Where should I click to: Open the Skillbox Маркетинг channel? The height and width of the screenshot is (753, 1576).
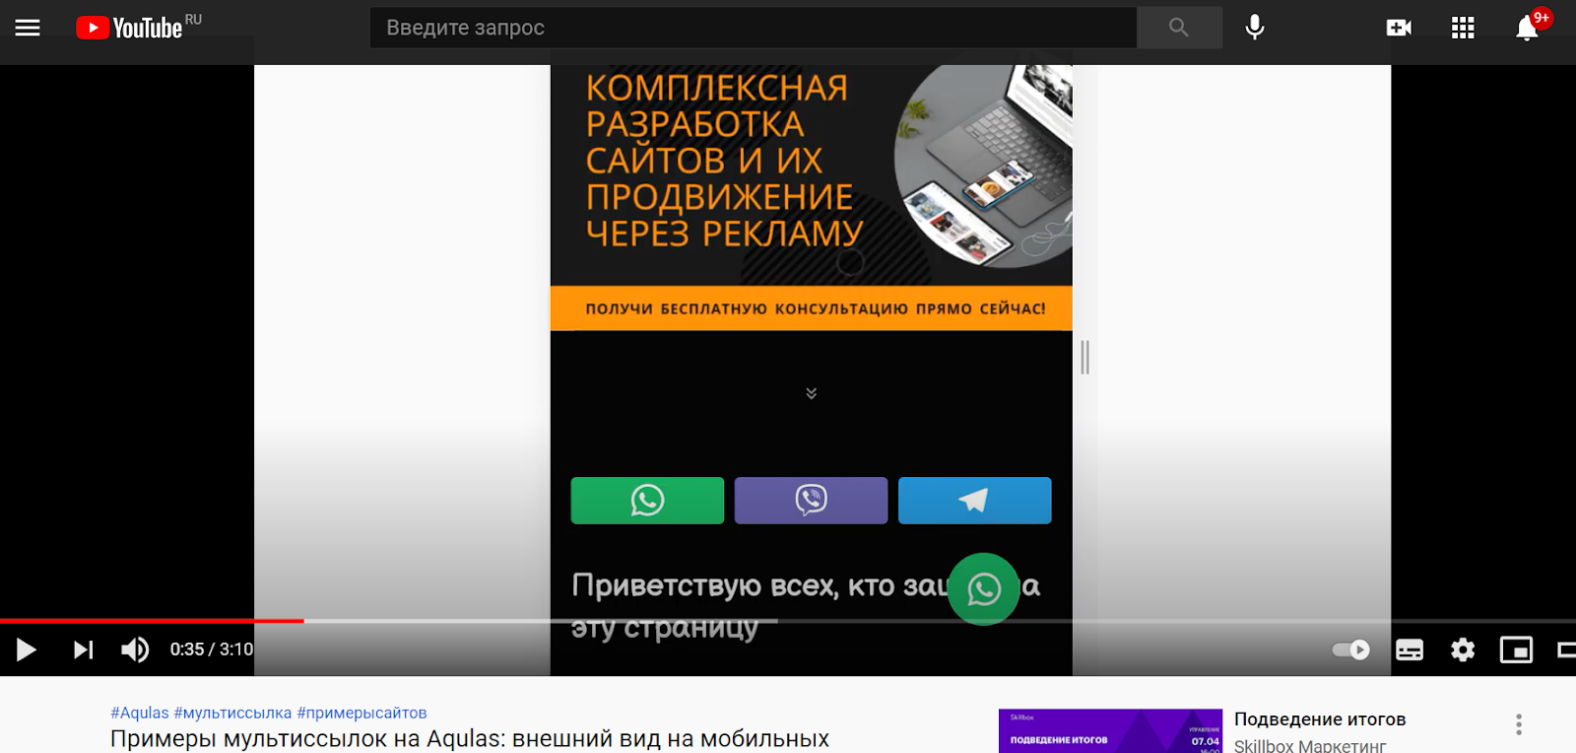pos(1310,746)
